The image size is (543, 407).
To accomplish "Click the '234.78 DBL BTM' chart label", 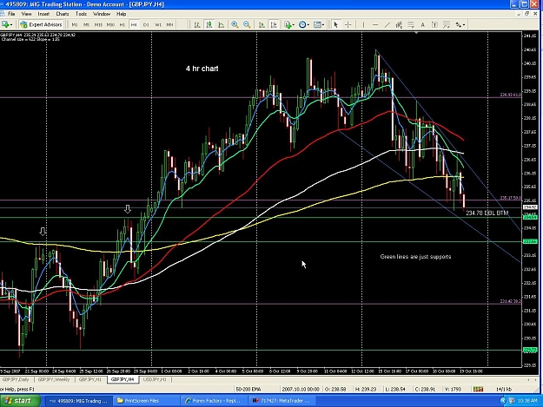I will [x=487, y=213].
